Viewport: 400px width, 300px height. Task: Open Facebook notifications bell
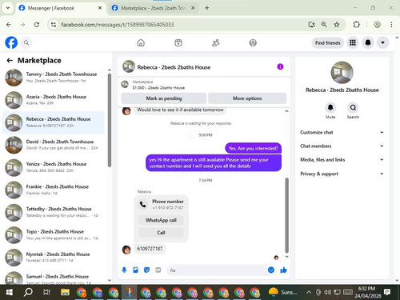point(368,42)
